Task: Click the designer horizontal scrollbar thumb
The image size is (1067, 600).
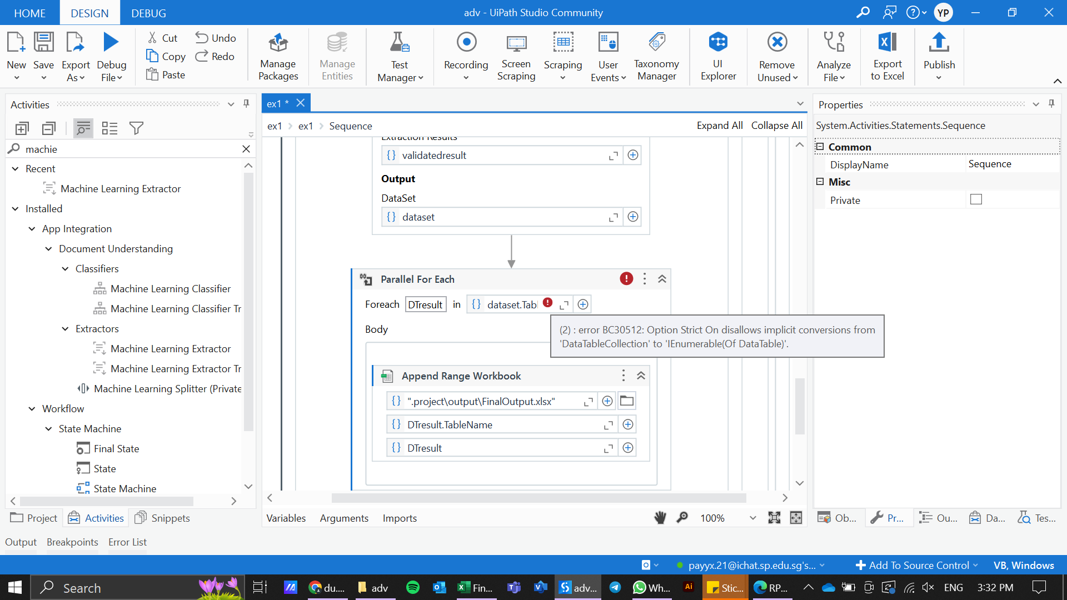Action: pyautogui.click(x=538, y=498)
